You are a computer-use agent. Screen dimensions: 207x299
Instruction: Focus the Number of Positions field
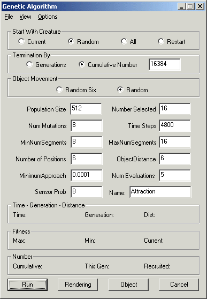(87, 159)
